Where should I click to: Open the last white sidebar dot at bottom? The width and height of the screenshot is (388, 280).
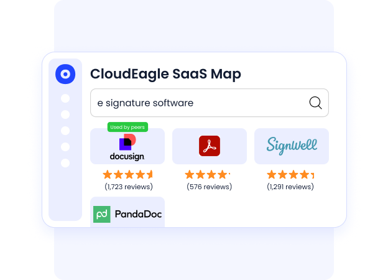(x=65, y=163)
